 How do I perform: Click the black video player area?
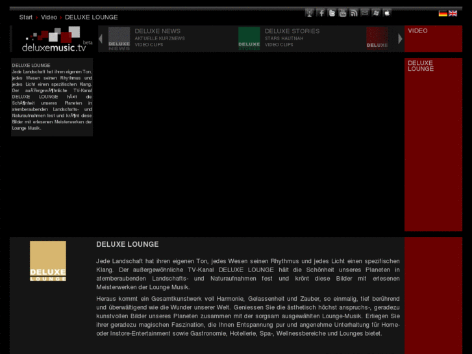coord(249,144)
